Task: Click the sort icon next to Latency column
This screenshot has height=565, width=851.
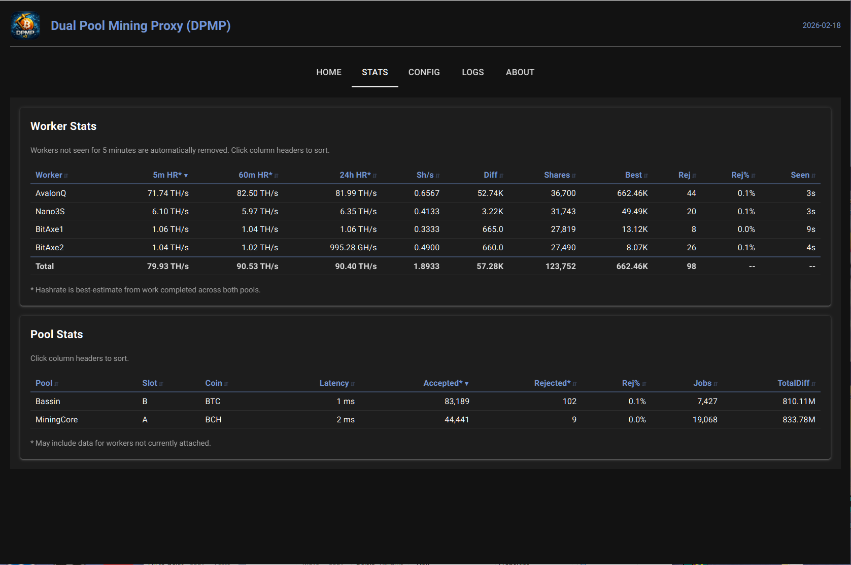Action: [353, 383]
